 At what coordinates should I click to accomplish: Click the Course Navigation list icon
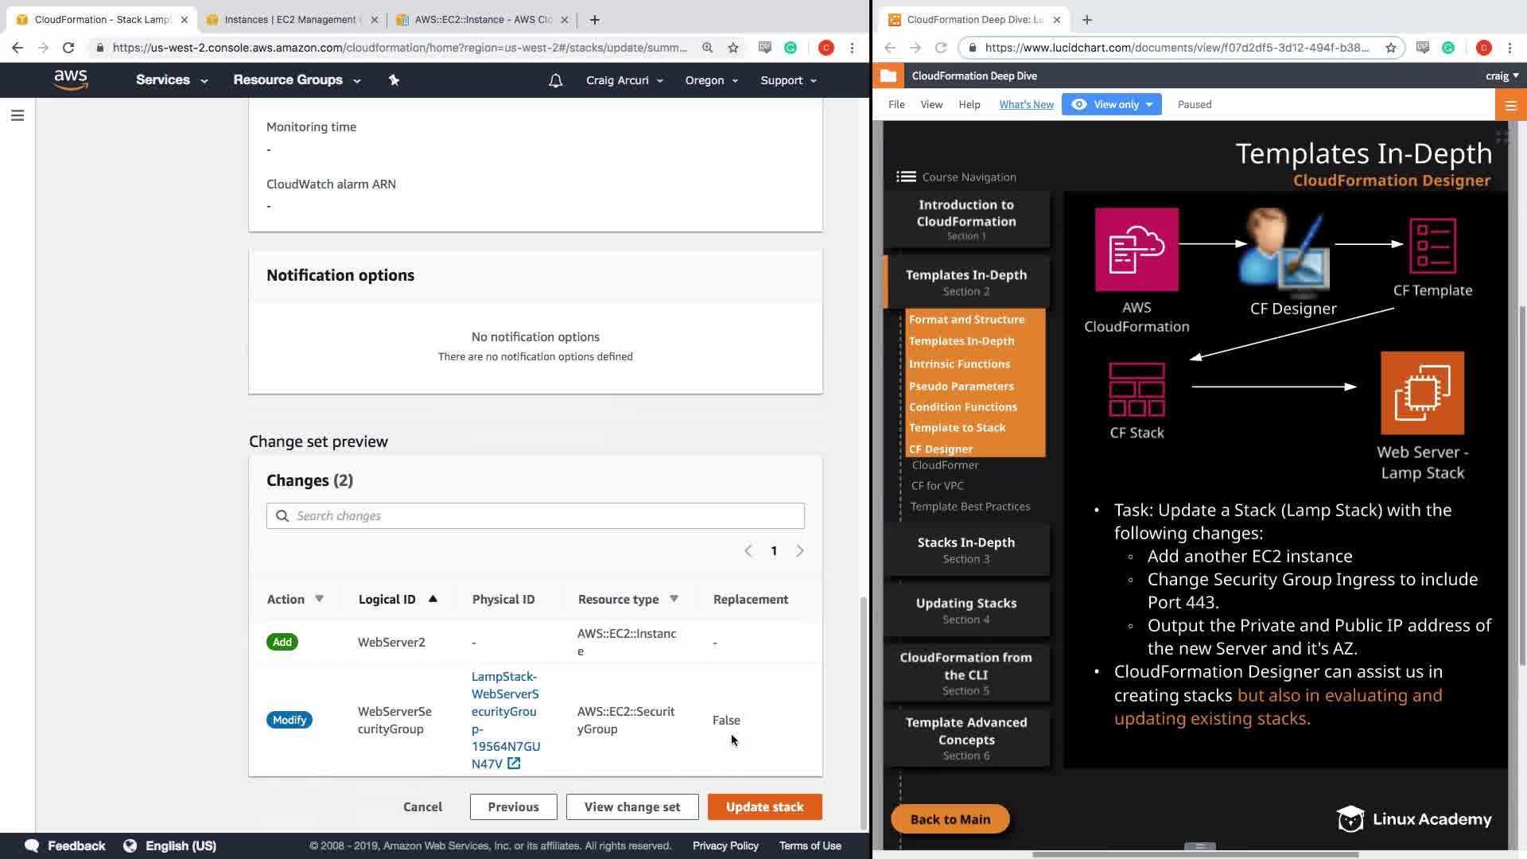pos(906,177)
